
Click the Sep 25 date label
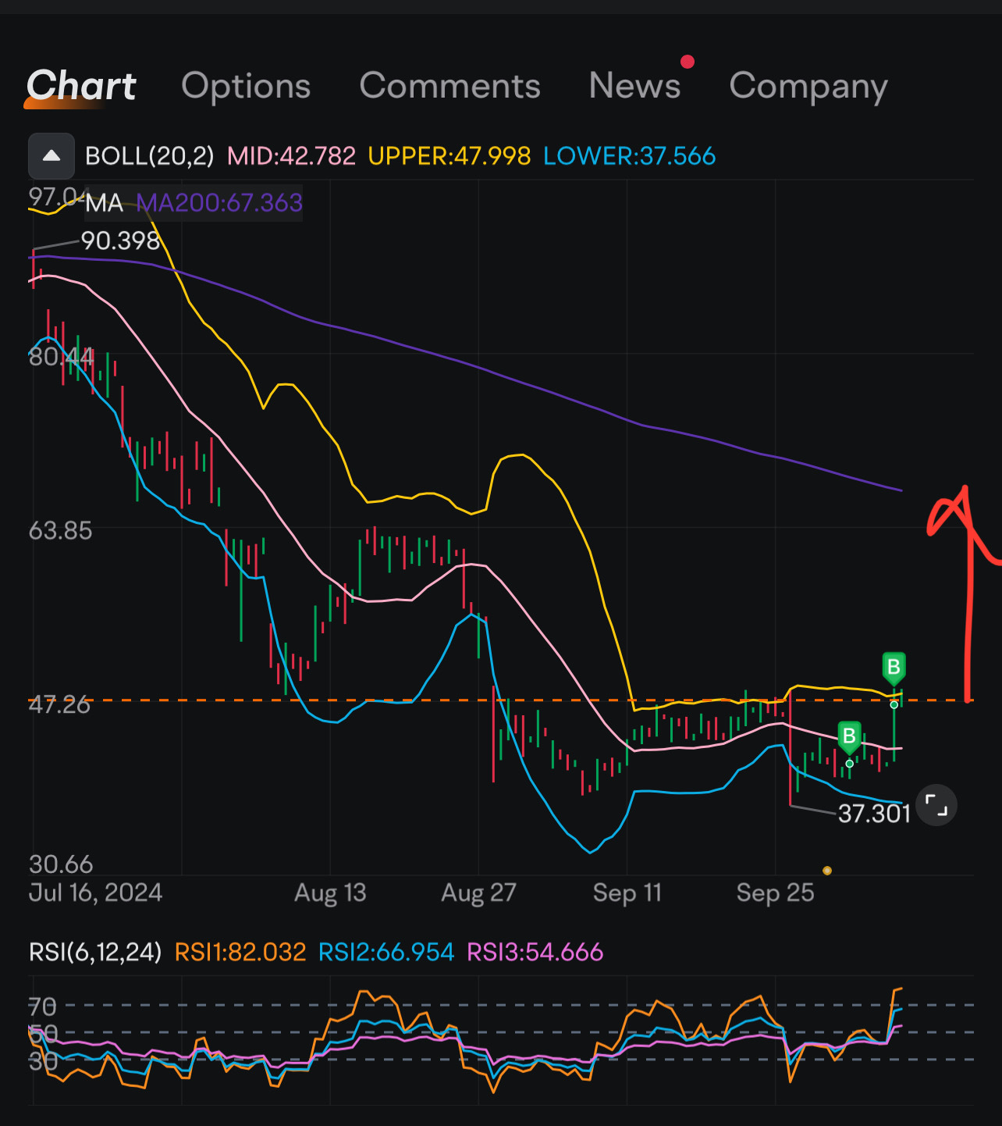click(775, 893)
